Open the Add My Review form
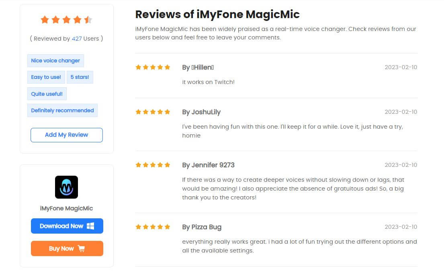 click(67, 135)
